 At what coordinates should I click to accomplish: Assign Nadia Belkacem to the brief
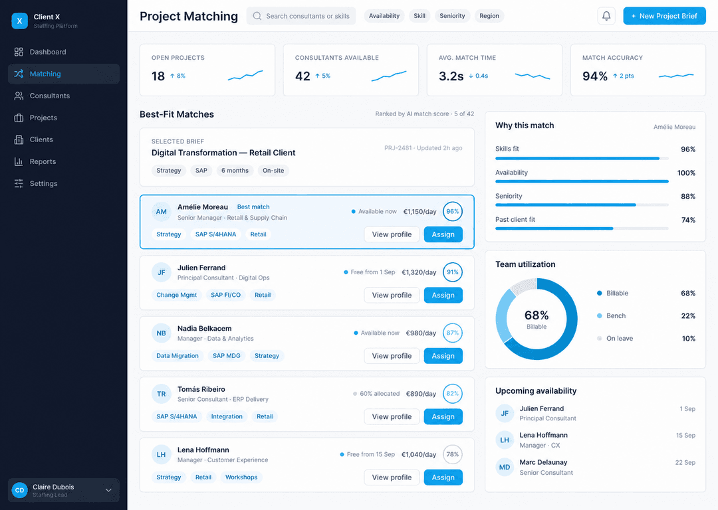443,356
